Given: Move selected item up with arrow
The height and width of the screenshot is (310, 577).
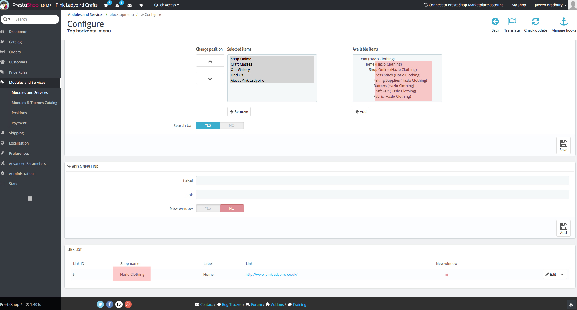Looking at the screenshot, I should click(210, 61).
